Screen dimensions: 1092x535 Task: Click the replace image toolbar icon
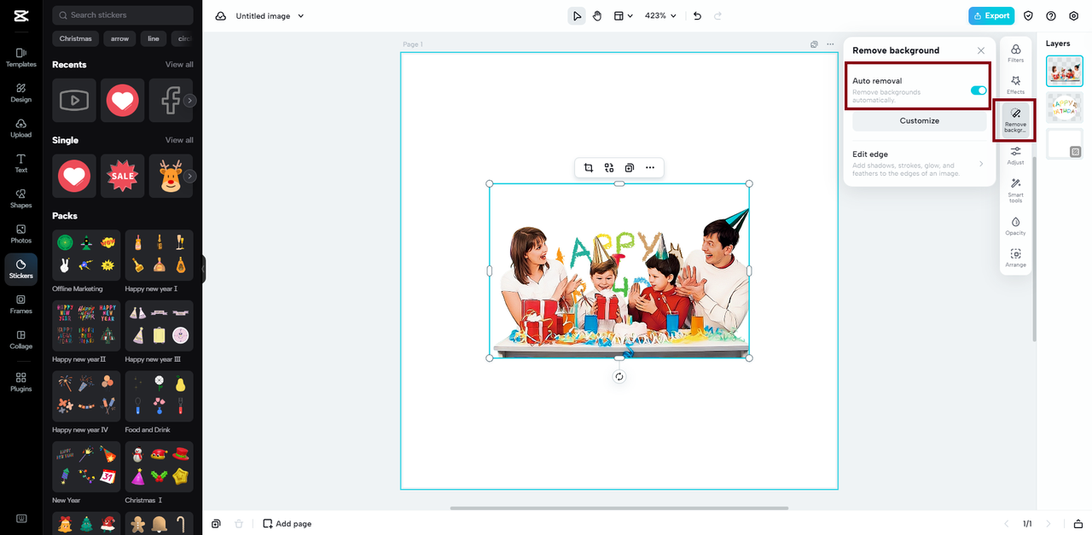coord(609,168)
